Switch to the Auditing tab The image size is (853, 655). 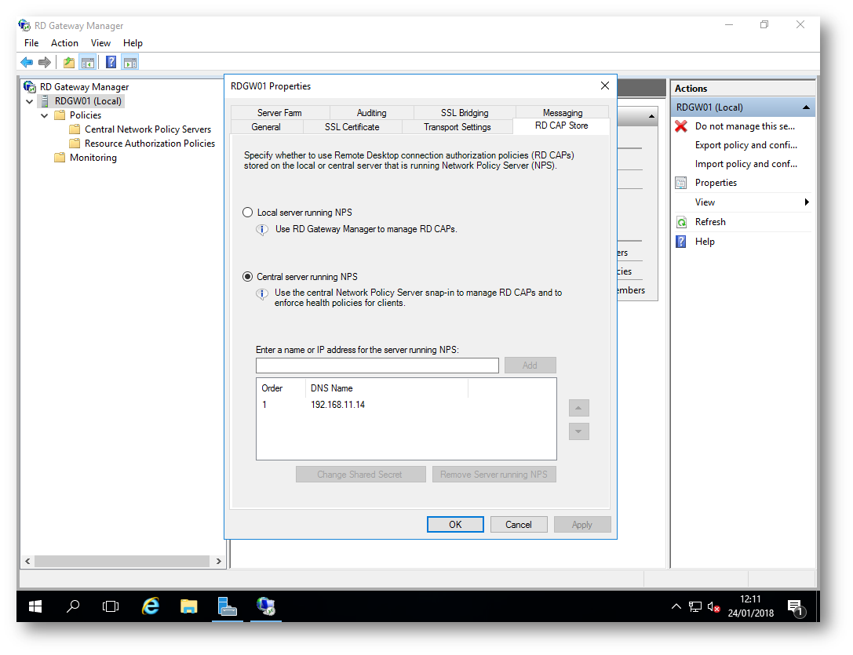[x=371, y=113]
